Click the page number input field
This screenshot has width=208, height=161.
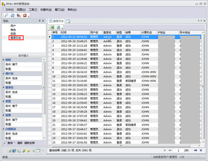178,150
